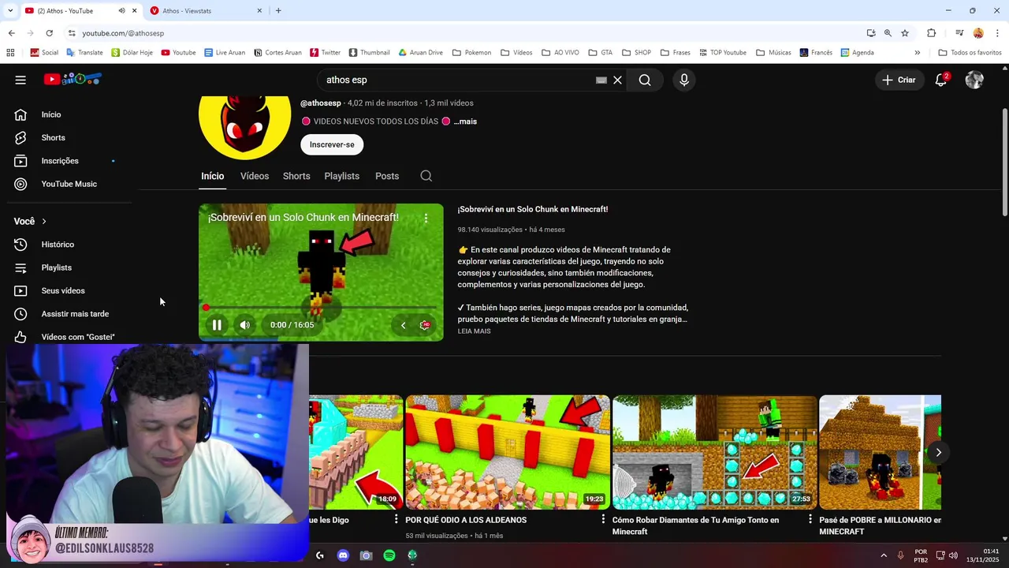Open Discord from the taskbar
Screen dimensions: 1009x568
[343, 555]
